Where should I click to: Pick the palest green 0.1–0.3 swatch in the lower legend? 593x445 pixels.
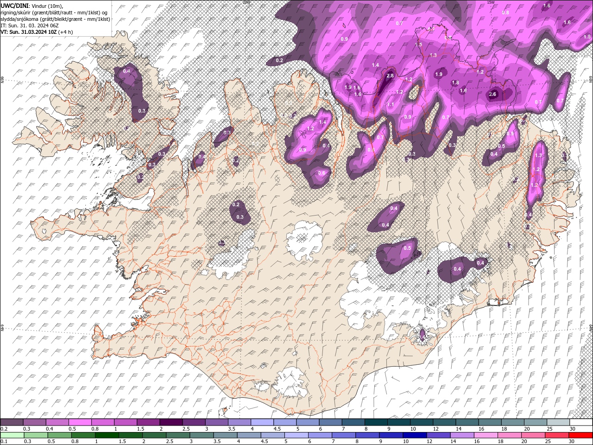tap(13, 435)
